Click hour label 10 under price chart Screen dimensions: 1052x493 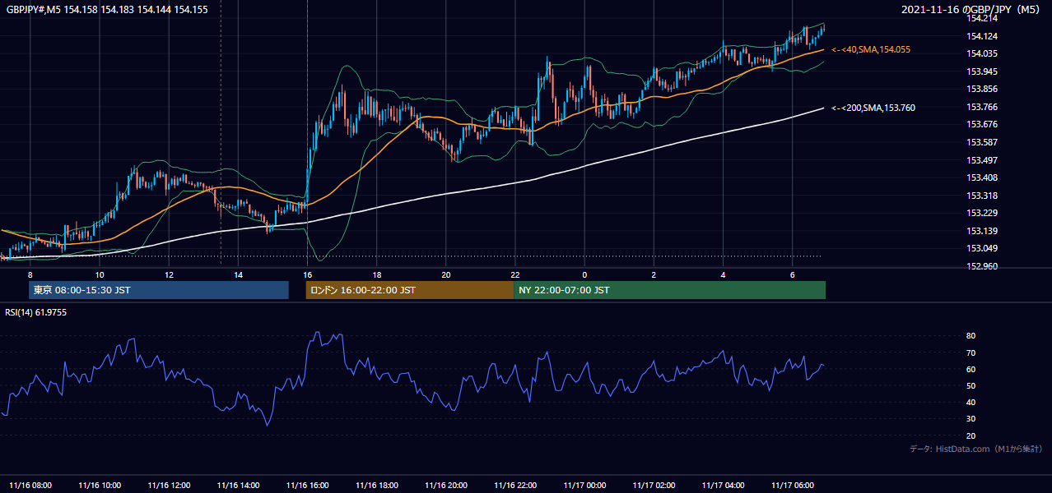coord(99,274)
